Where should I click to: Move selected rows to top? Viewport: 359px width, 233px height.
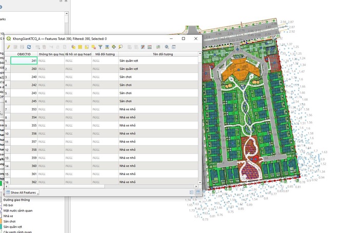click(107, 47)
